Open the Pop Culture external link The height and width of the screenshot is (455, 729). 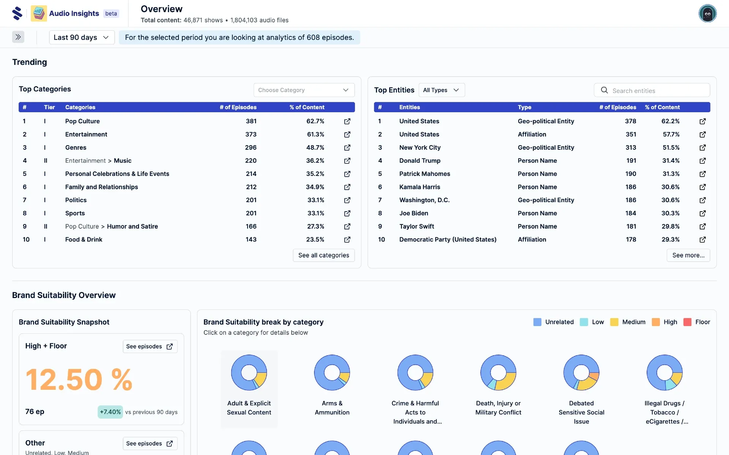click(x=347, y=121)
